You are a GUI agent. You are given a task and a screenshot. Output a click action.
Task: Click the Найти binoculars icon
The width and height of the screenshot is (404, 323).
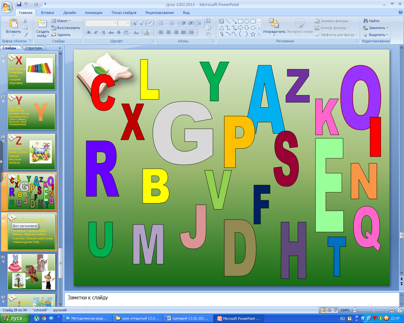365,21
